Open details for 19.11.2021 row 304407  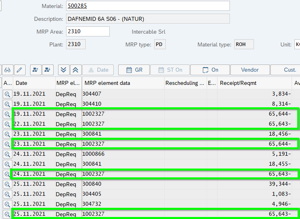(7, 94)
